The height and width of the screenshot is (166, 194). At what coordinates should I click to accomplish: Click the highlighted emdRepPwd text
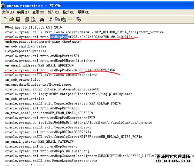pos(59,37)
